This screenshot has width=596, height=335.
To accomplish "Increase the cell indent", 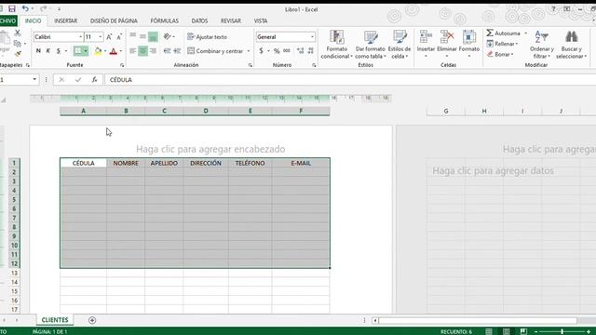I will [177, 51].
